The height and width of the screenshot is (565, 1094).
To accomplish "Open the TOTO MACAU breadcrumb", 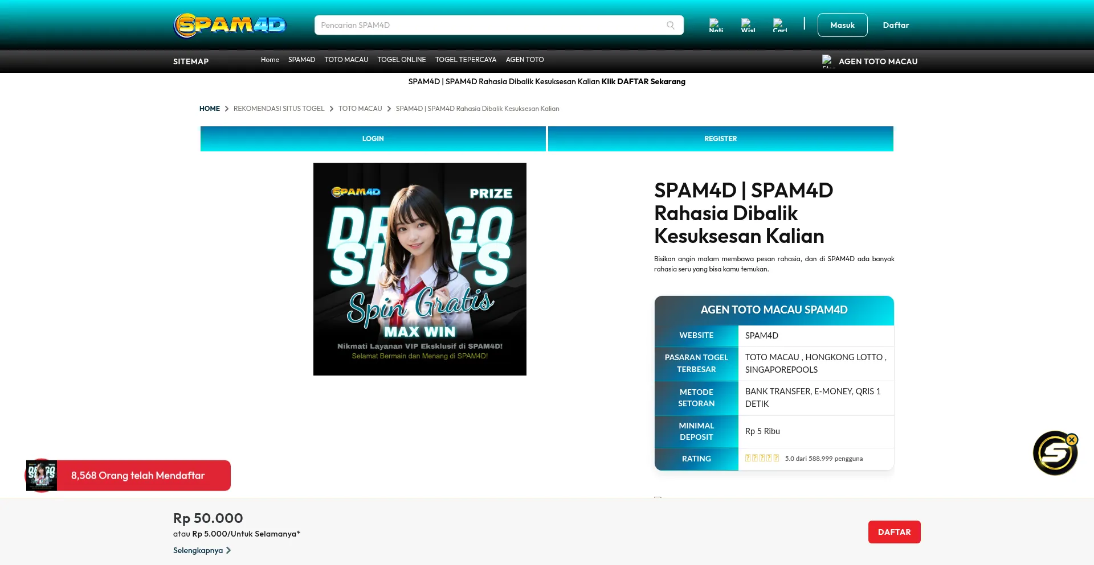I will tap(360, 109).
